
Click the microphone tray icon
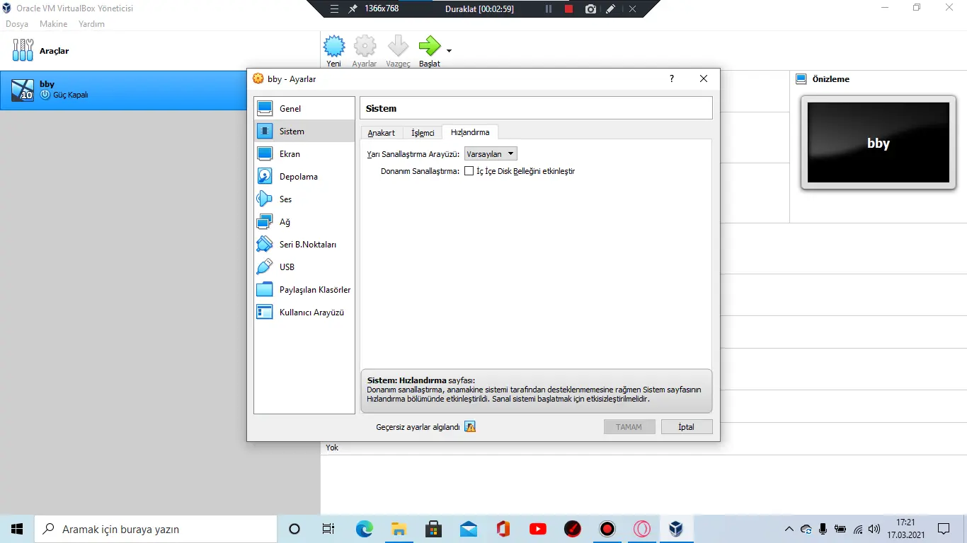click(x=823, y=529)
